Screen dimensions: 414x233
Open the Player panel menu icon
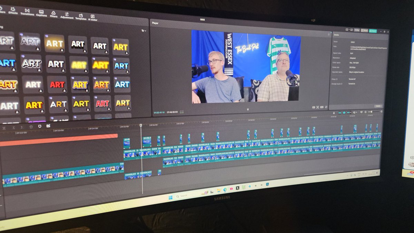tap(329, 34)
